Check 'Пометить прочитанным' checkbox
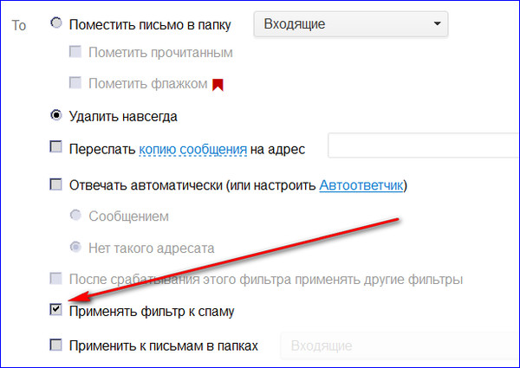 coord(75,52)
